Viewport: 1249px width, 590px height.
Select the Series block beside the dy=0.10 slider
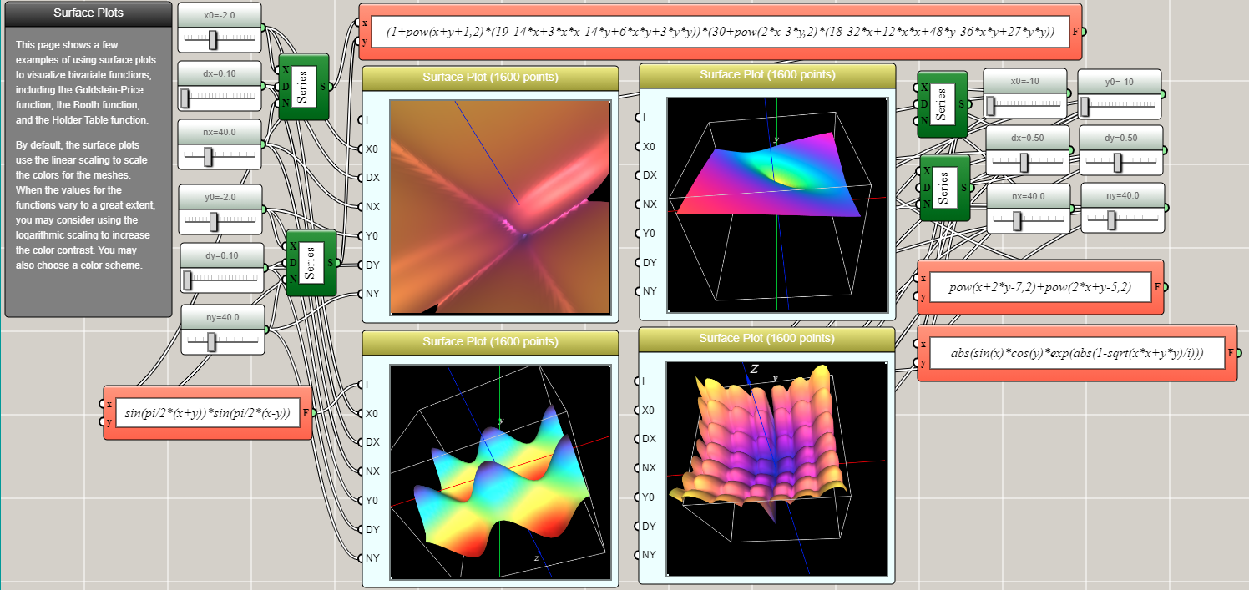[311, 262]
